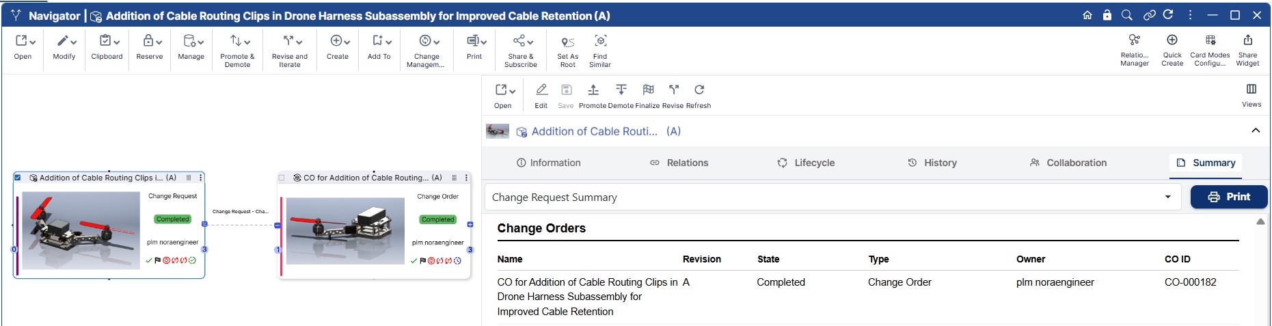Image resolution: width=1272 pixels, height=326 pixels.
Task: Uncheck the Change Request card checkbox
Action: [18, 178]
